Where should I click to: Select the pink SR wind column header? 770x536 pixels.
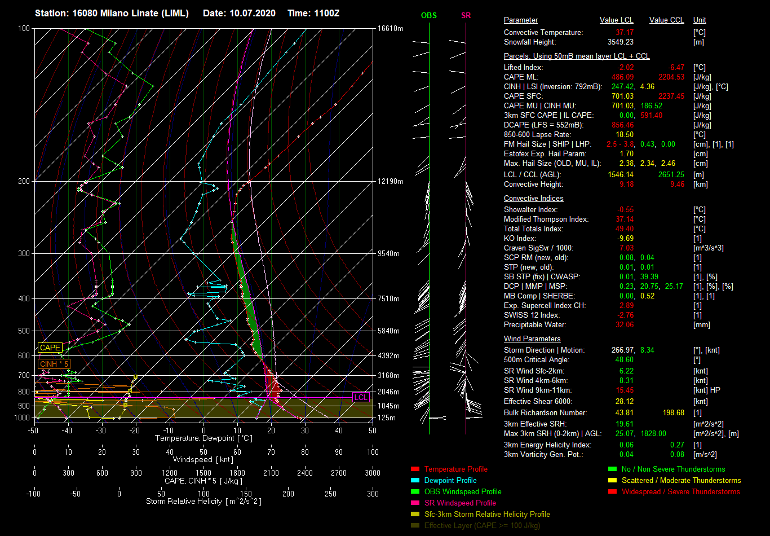466,15
